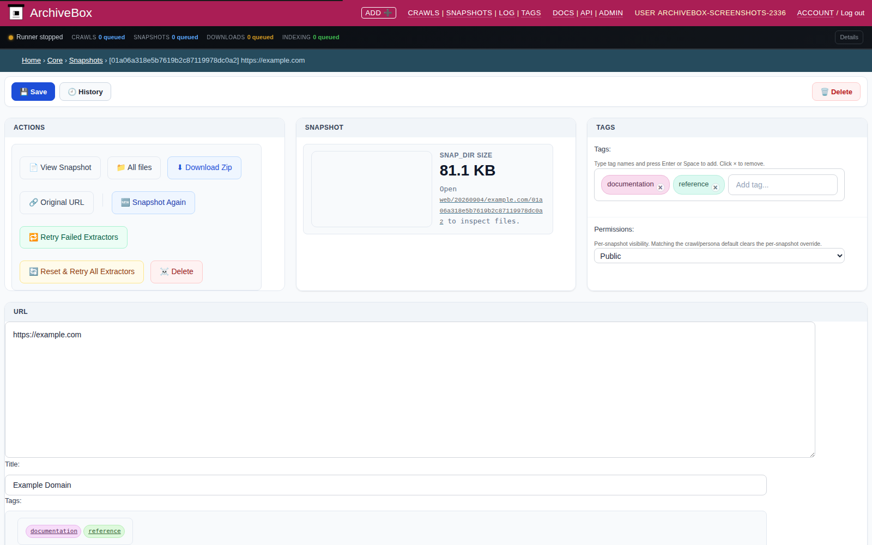The width and height of the screenshot is (872, 545).
Task: Remove the reference tag using its x
Action: pos(716,187)
